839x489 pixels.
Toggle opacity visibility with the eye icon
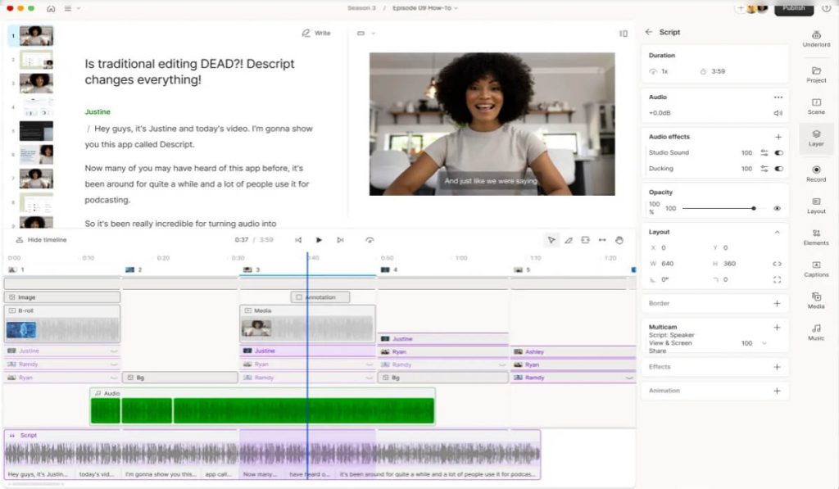click(779, 208)
